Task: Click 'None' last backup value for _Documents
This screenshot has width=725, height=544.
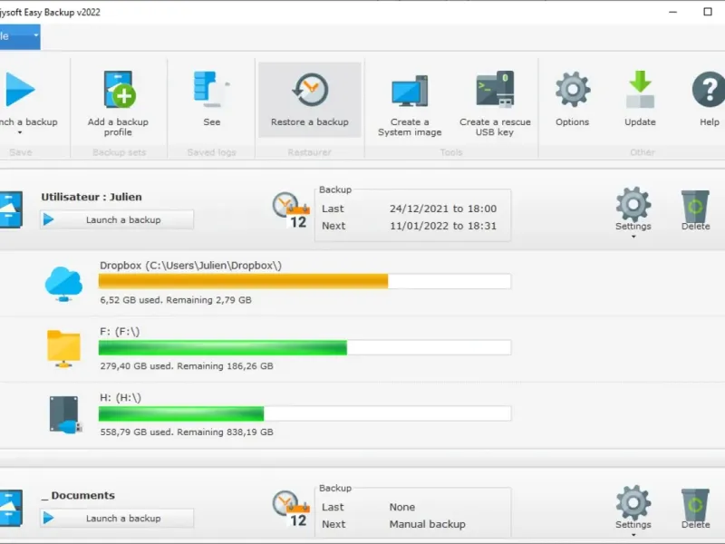Action: click(402, 507)
